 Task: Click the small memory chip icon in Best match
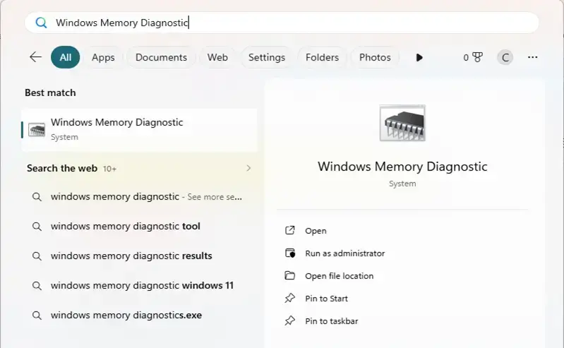(x=37, y=130)
